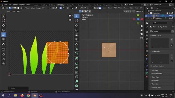Select the Add Cube tool in 3D viewport

point(77,54)
